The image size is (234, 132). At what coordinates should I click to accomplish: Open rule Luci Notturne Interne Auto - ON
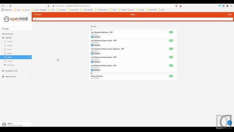point(133,68)
